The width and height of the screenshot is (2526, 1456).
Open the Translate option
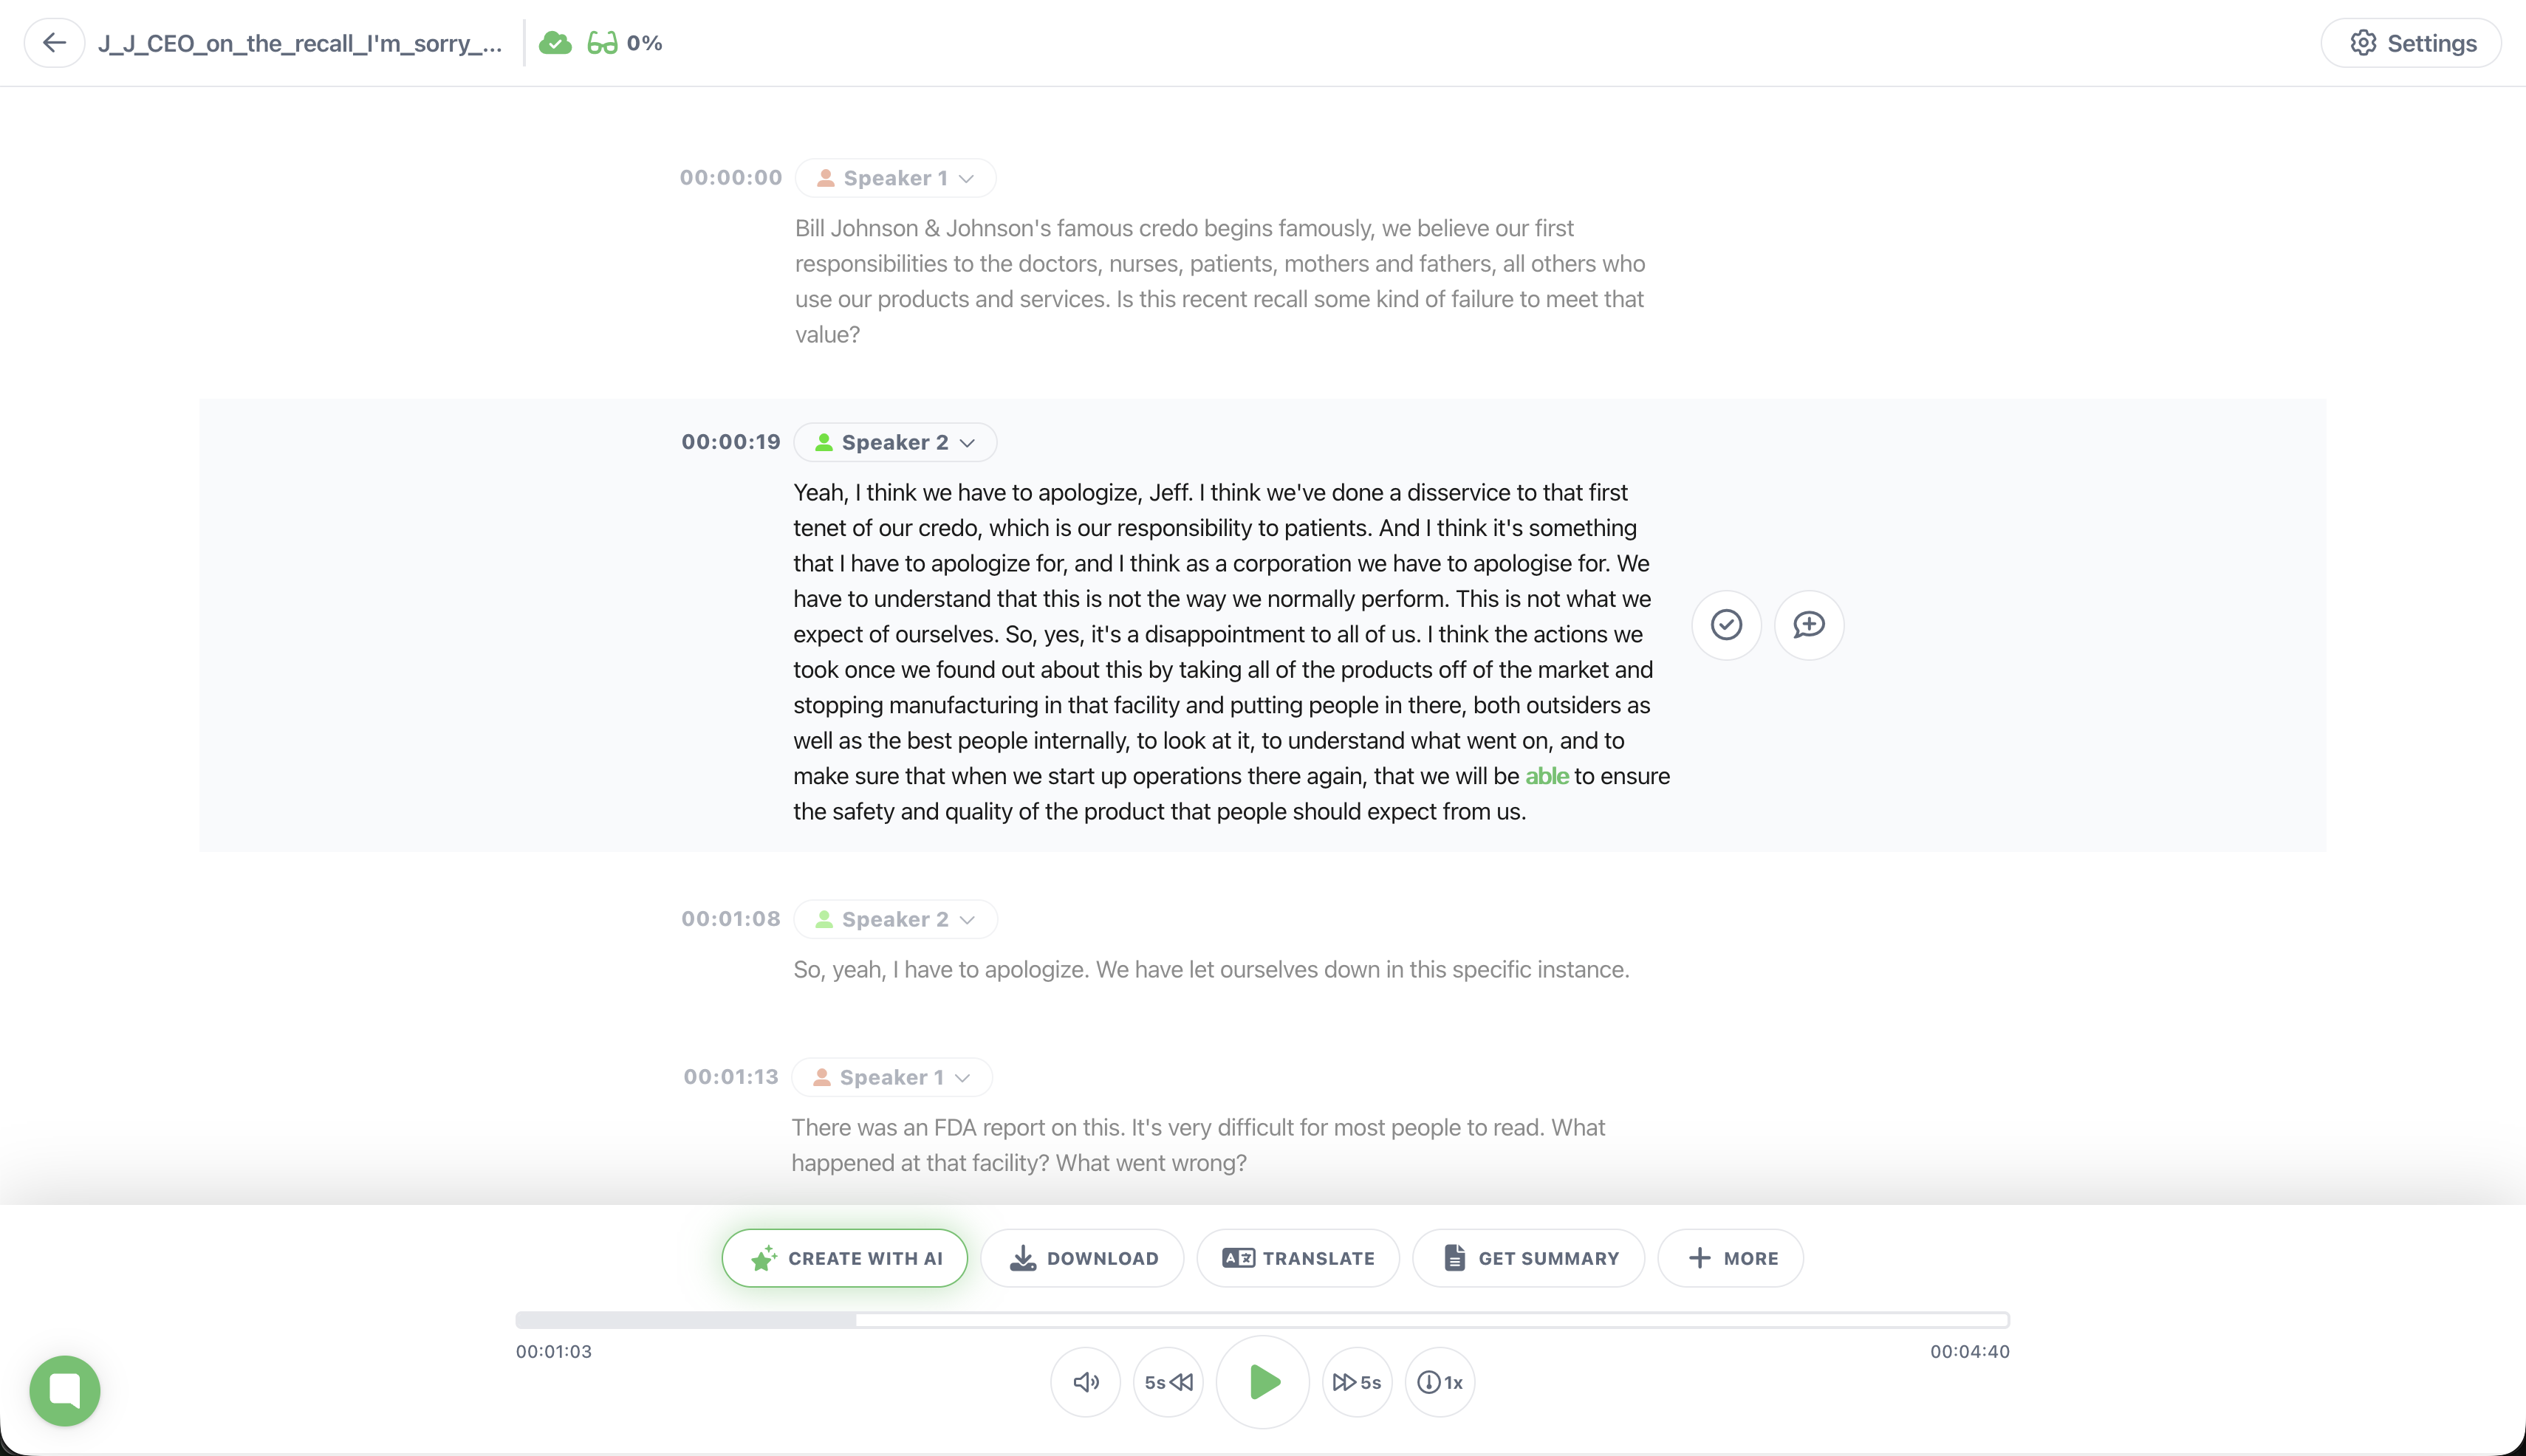click(1298, 1258)
